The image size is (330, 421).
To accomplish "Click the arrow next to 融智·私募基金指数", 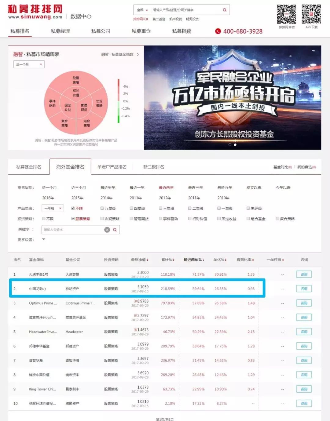I will coord(138,54).
